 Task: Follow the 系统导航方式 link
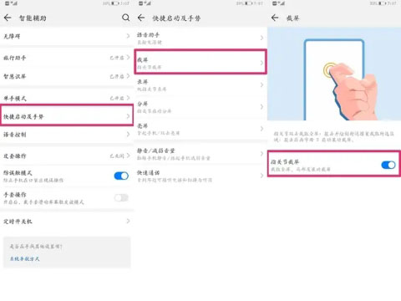coord(24,258)
